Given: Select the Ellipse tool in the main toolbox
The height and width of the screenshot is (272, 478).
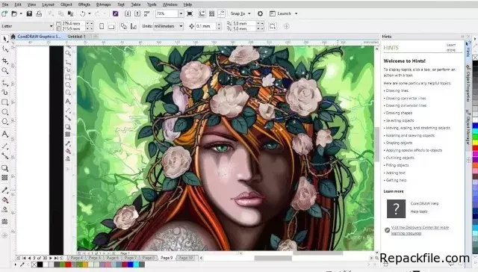Looking at the screenshot, I should click(x=5, y=112).
